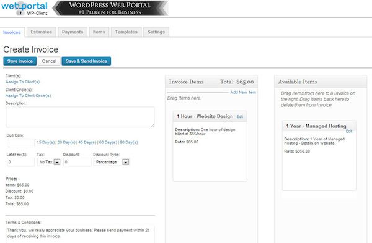Open the Templates tab
This screenshot has width=372, height=243.
126,32
